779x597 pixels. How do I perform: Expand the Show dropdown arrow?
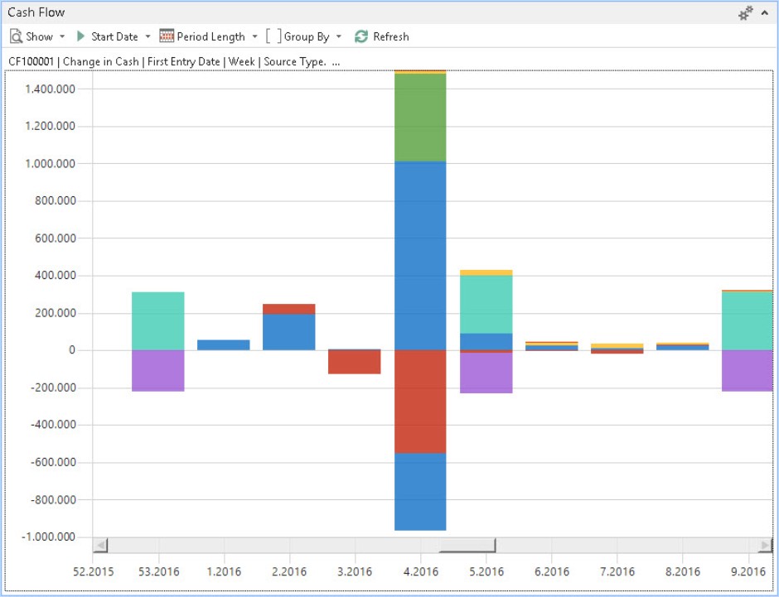point(62,36)
